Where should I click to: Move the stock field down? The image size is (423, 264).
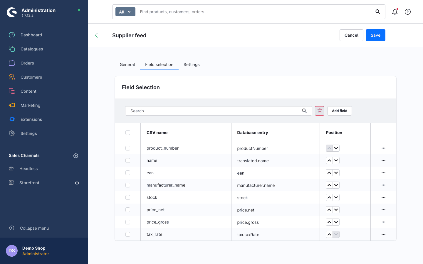click(336, 197)
